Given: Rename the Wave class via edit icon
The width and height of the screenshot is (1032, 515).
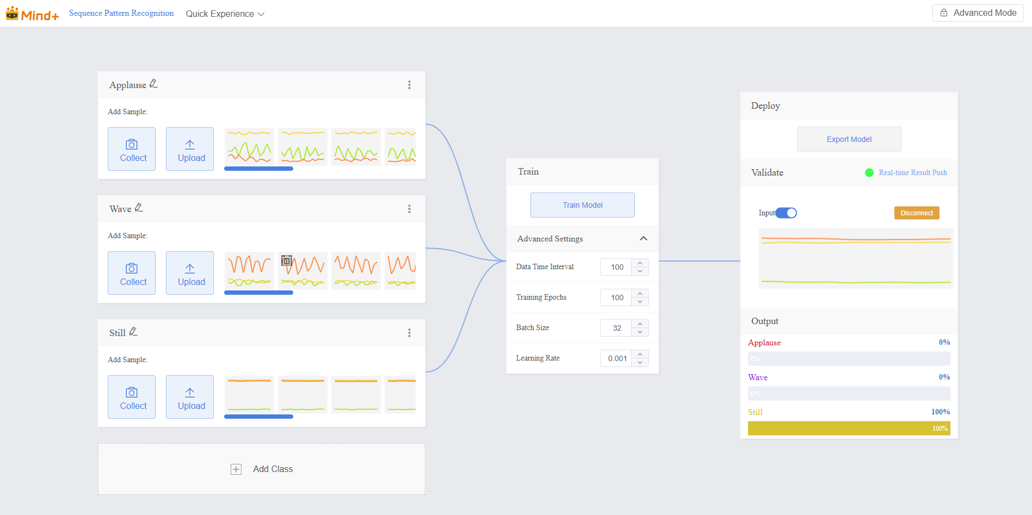Looking at the screenshot, I should tap(139, 208).
